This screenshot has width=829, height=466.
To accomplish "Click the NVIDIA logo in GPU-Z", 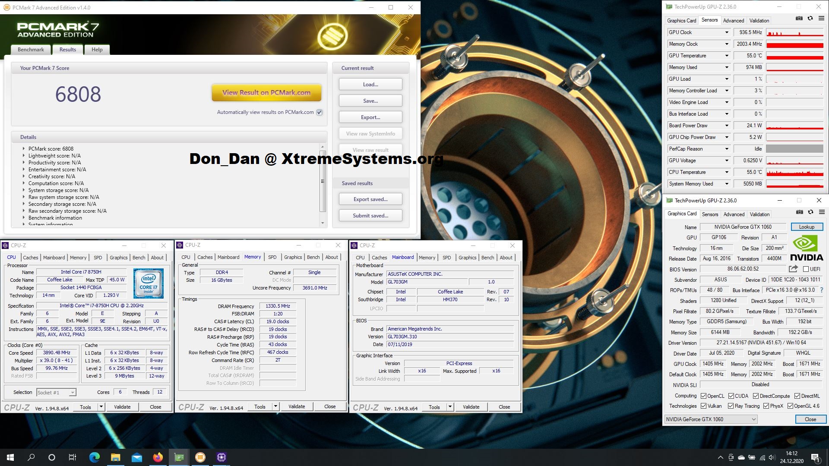I will click(807, 248).
